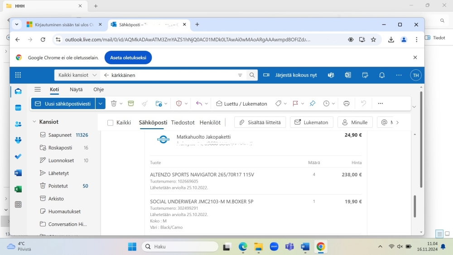This screenshot has width=453, height=255.
Task: Toggle Luettu / Lukematon read status
Action: [x=241, y=103]
